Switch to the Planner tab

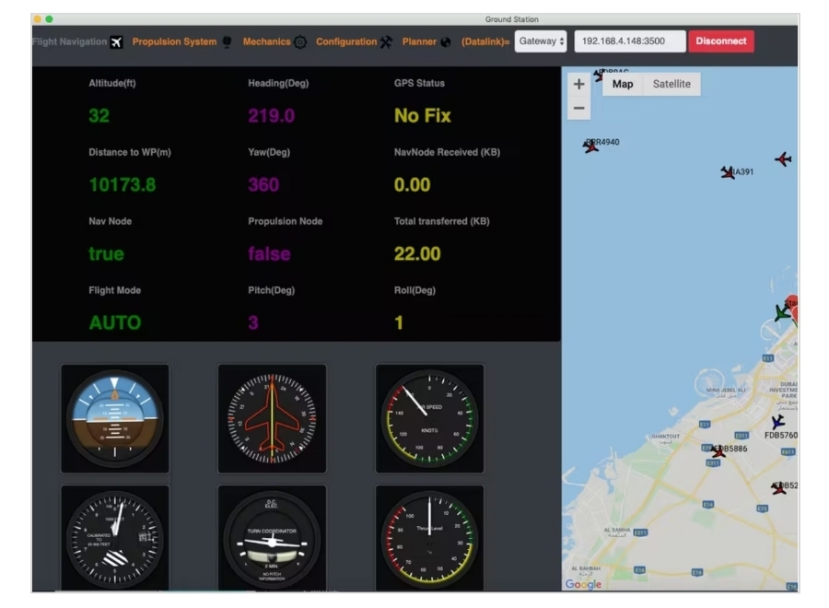(419, 41)
